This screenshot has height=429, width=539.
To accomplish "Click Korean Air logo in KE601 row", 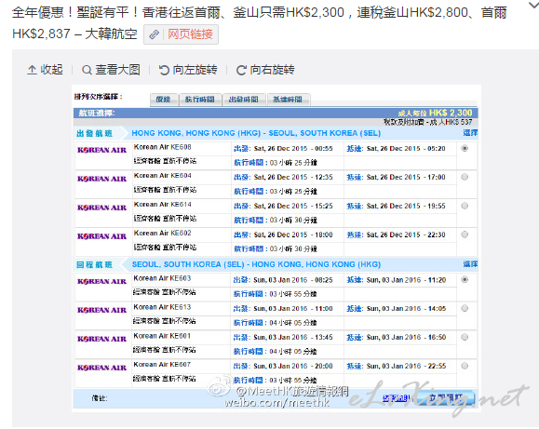I will coord(102,339).
